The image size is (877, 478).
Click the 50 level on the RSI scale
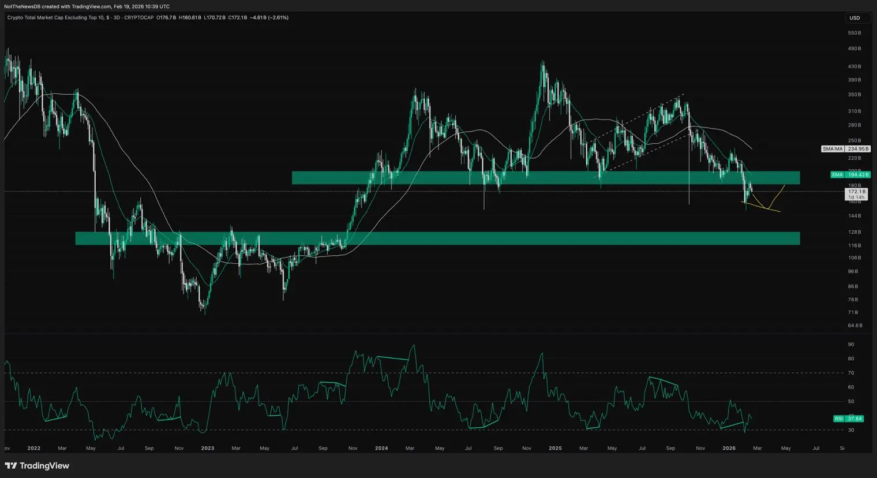851,401
